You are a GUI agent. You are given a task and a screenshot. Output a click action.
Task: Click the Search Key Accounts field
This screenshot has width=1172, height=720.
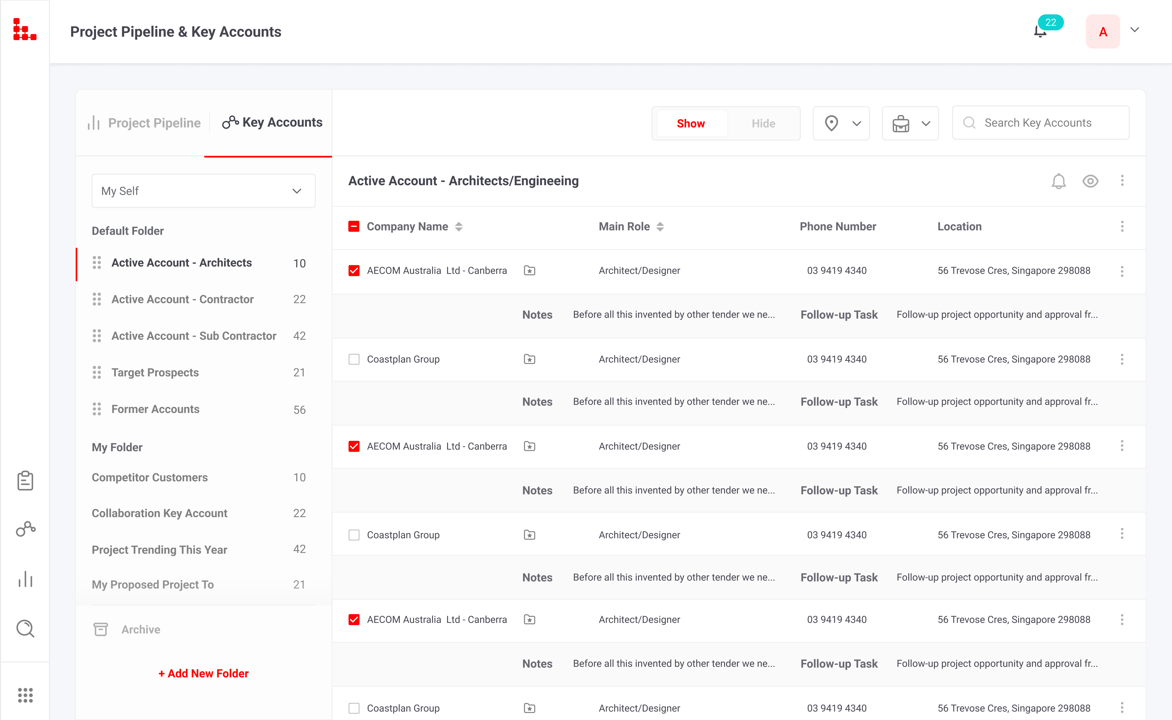tap(1040, 123)
